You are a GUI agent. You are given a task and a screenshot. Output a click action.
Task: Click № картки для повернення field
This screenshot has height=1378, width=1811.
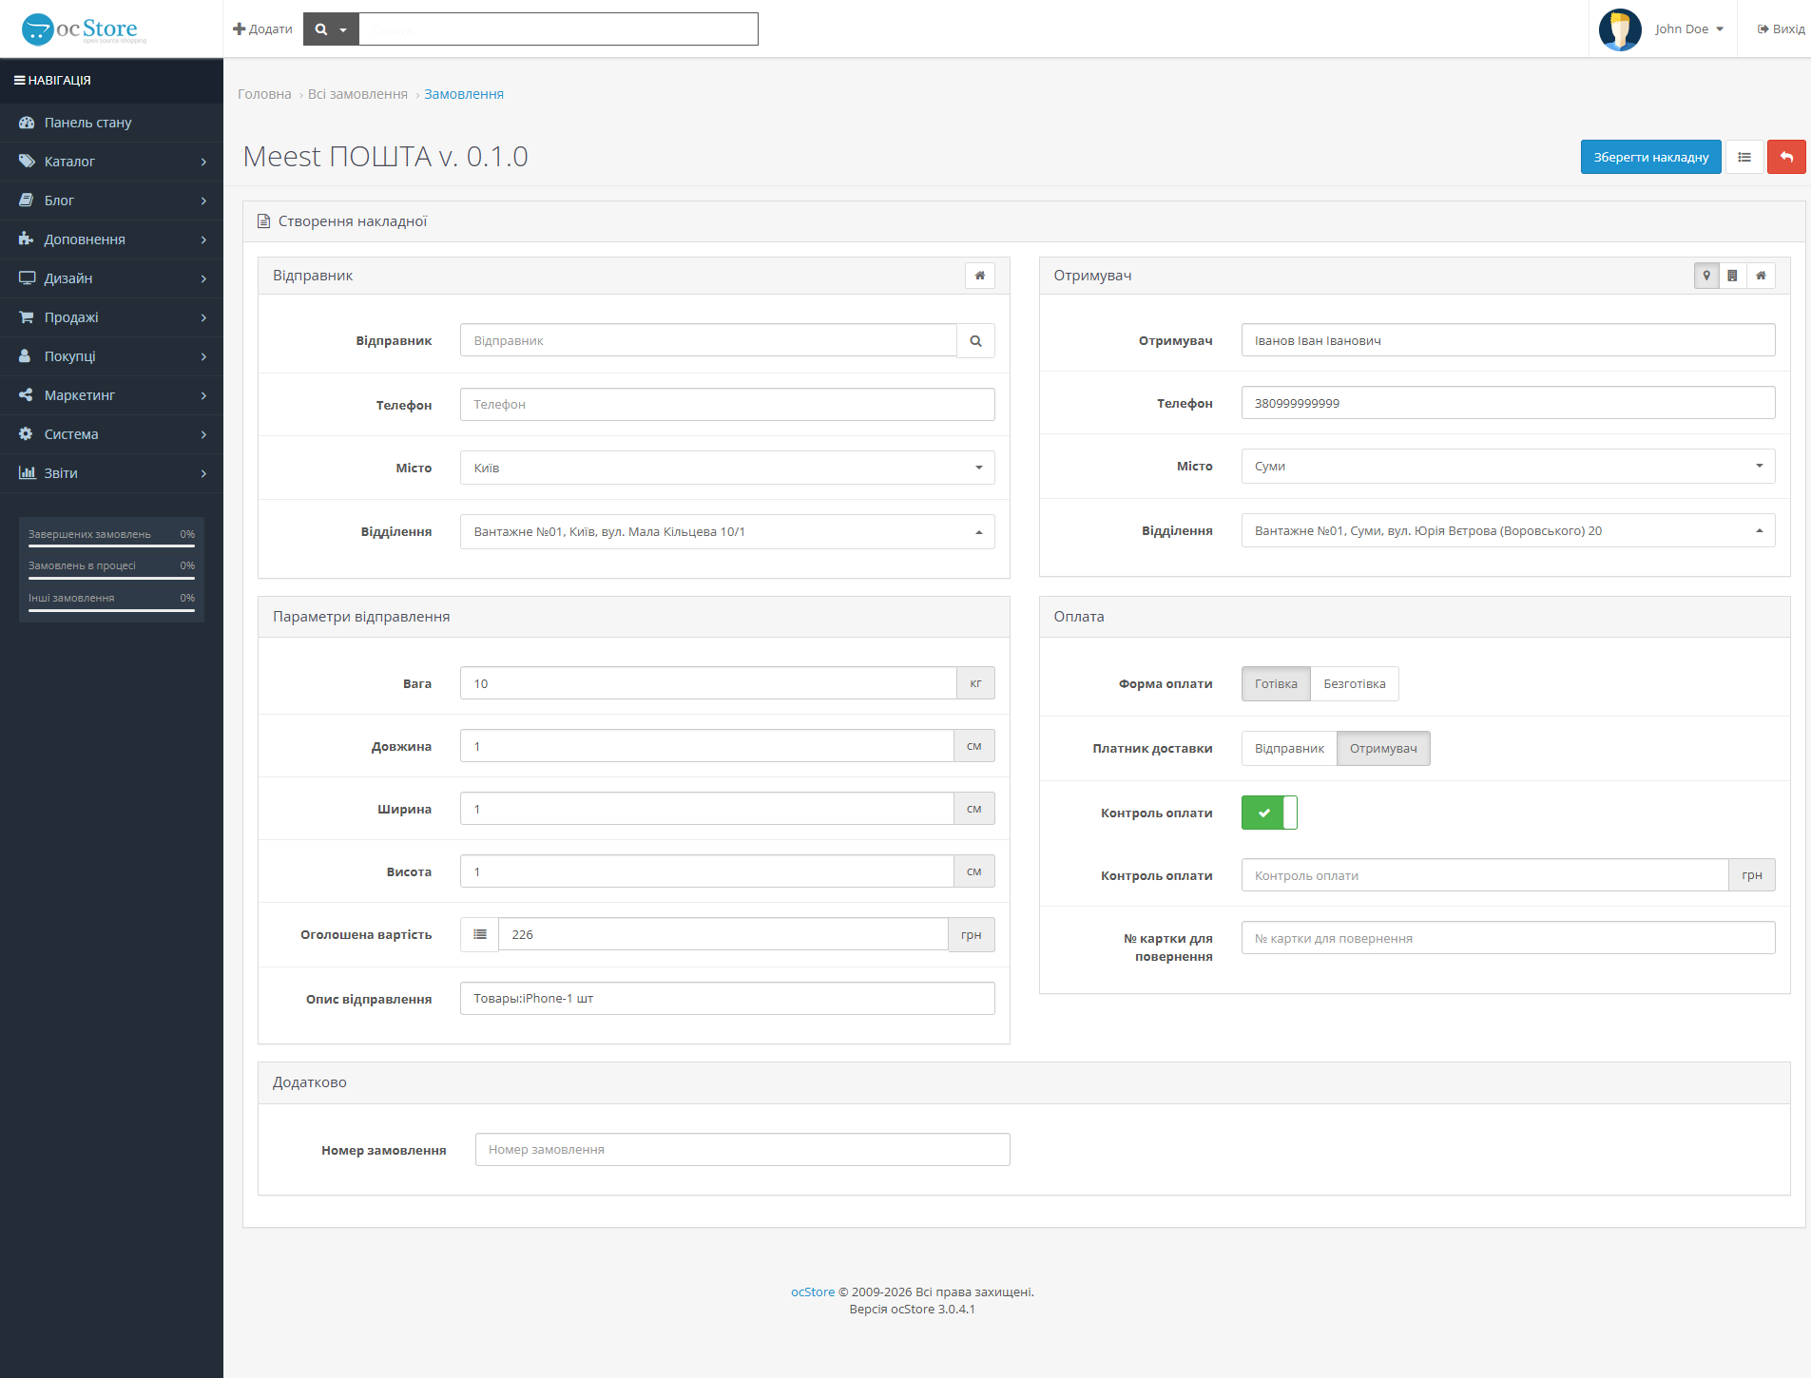(x=1508, y=939)
